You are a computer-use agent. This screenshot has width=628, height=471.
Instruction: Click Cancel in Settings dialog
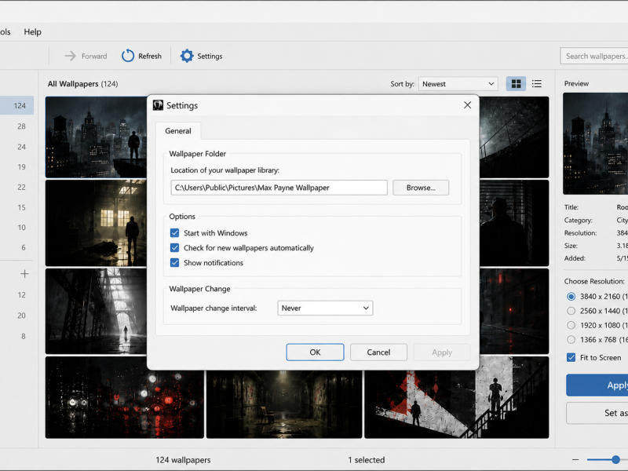pos(378,352)
